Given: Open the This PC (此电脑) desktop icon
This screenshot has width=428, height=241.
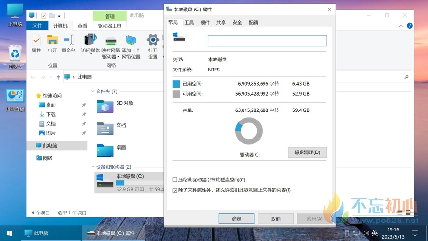Looking at the screenshot, I should pos(15,15).
